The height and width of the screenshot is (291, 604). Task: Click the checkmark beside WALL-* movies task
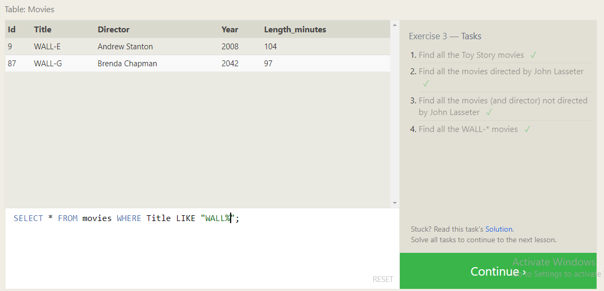coord(527,129)
